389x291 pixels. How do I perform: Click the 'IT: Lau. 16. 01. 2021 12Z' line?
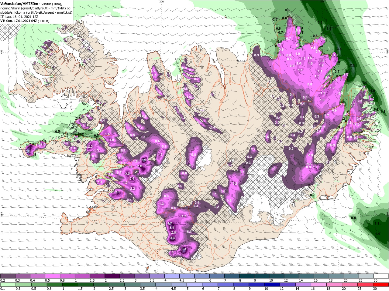(x=19, y=17)
